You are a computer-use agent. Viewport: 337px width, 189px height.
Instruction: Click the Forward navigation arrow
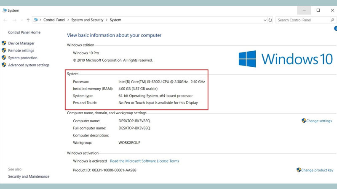(x=14, y=20)
